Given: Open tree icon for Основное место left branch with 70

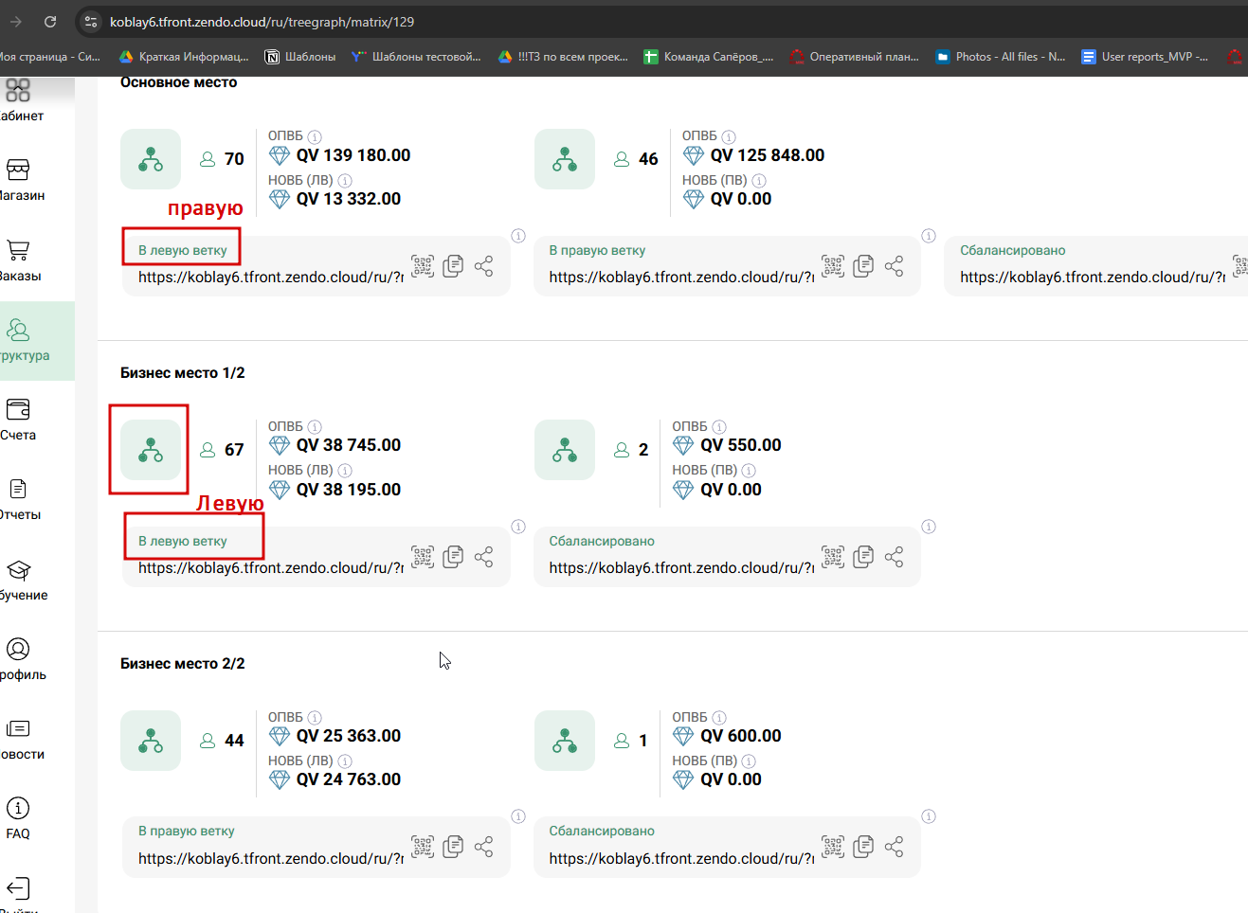Looking at the screenshot, I should tap(151, 159).
